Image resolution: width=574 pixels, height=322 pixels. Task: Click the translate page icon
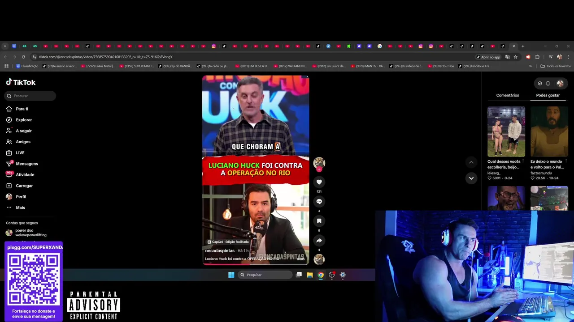coord(508,57)
